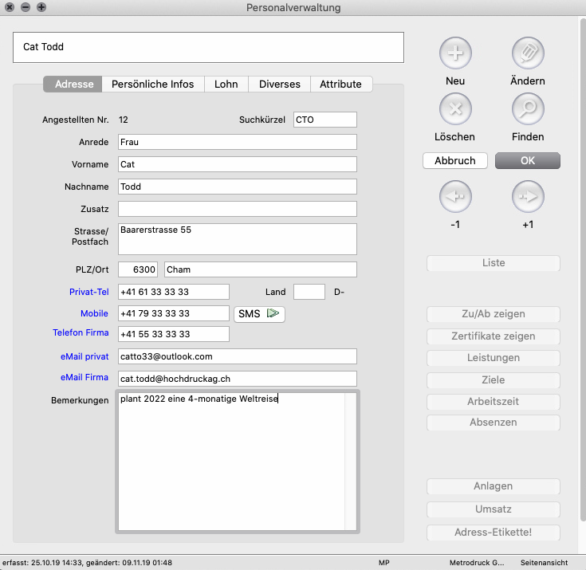This screenshot has height=570, width=586.
Task: Cancel with the Abbruch button
Action: point(454,161)
